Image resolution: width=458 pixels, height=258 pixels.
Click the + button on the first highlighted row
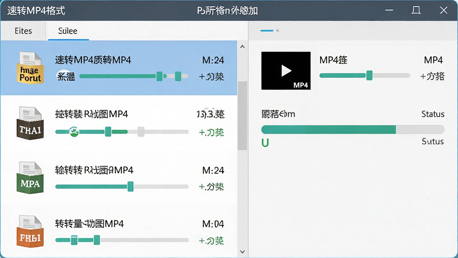click(x=211, y=77)
